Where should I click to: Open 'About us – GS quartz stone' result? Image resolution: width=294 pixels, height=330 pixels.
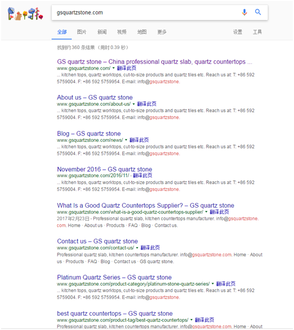pyautogui.click(x=95, y=98)
